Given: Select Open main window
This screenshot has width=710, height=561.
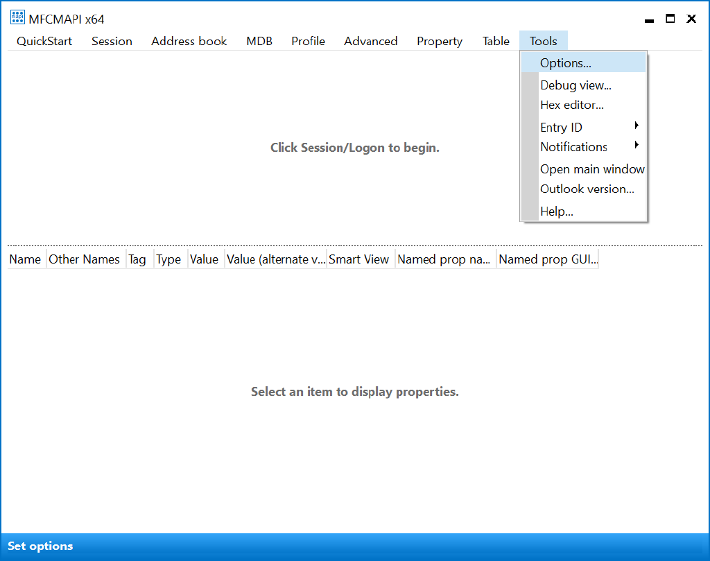Looking at the screenshot, I should [592, 169].
